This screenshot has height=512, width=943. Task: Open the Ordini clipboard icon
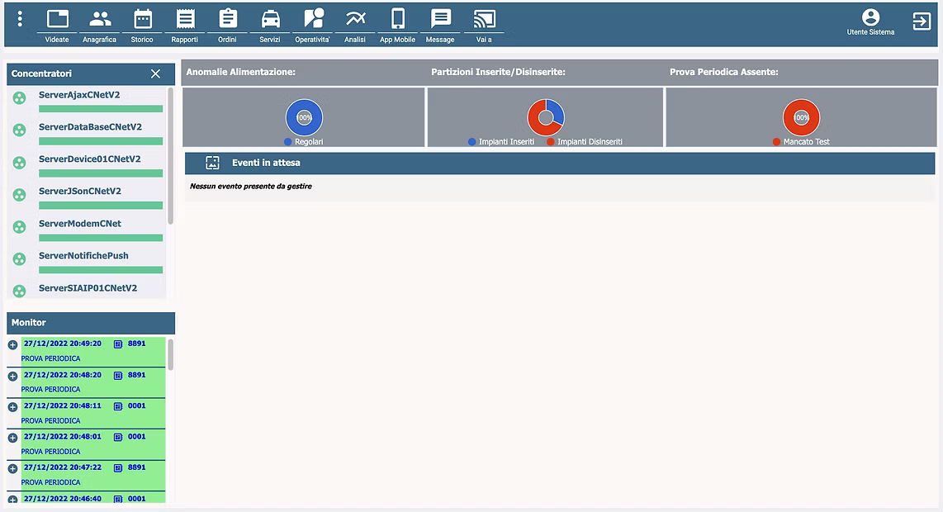coord(228,20)
